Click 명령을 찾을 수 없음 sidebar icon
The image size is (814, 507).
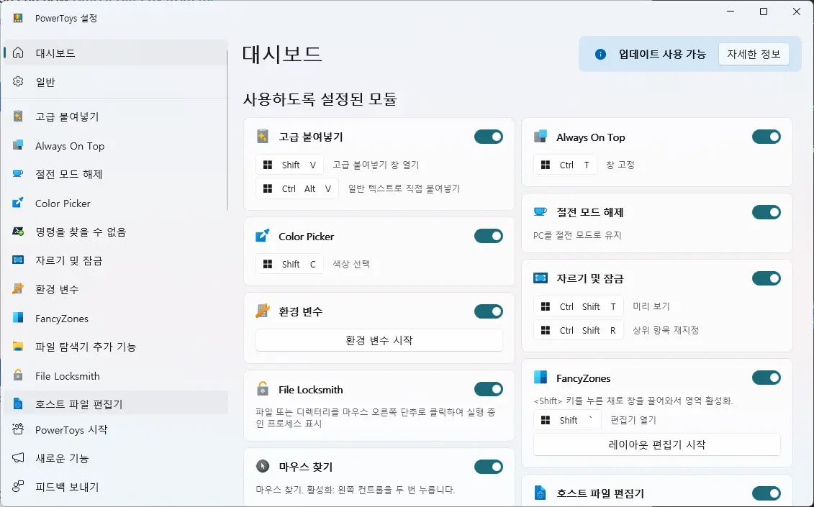click(18, 232)
